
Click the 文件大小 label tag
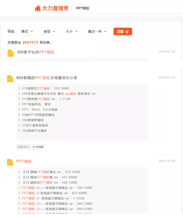tap(23, 147)
